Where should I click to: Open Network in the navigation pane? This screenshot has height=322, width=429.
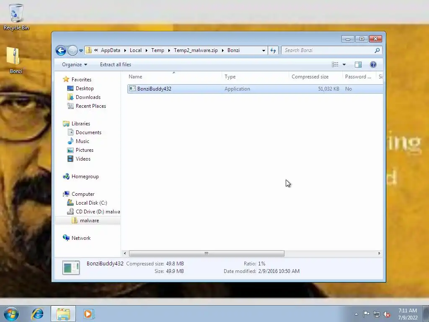pos(81,238)
